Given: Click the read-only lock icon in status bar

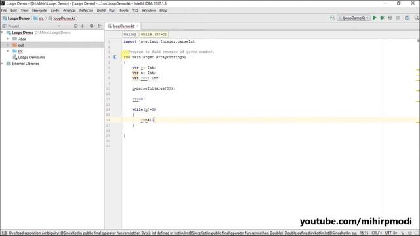Looking at the screenshot, I should point(402,233).
